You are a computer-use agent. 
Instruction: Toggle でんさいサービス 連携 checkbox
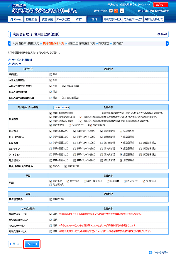[51, 226]
